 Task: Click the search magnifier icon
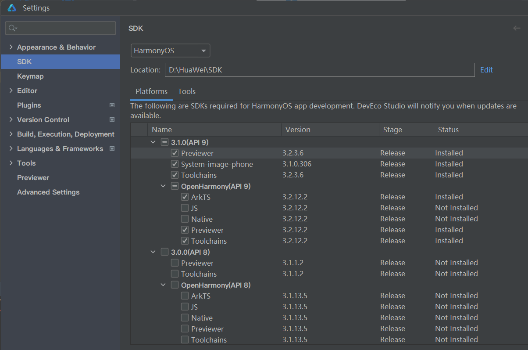(12, 28)
